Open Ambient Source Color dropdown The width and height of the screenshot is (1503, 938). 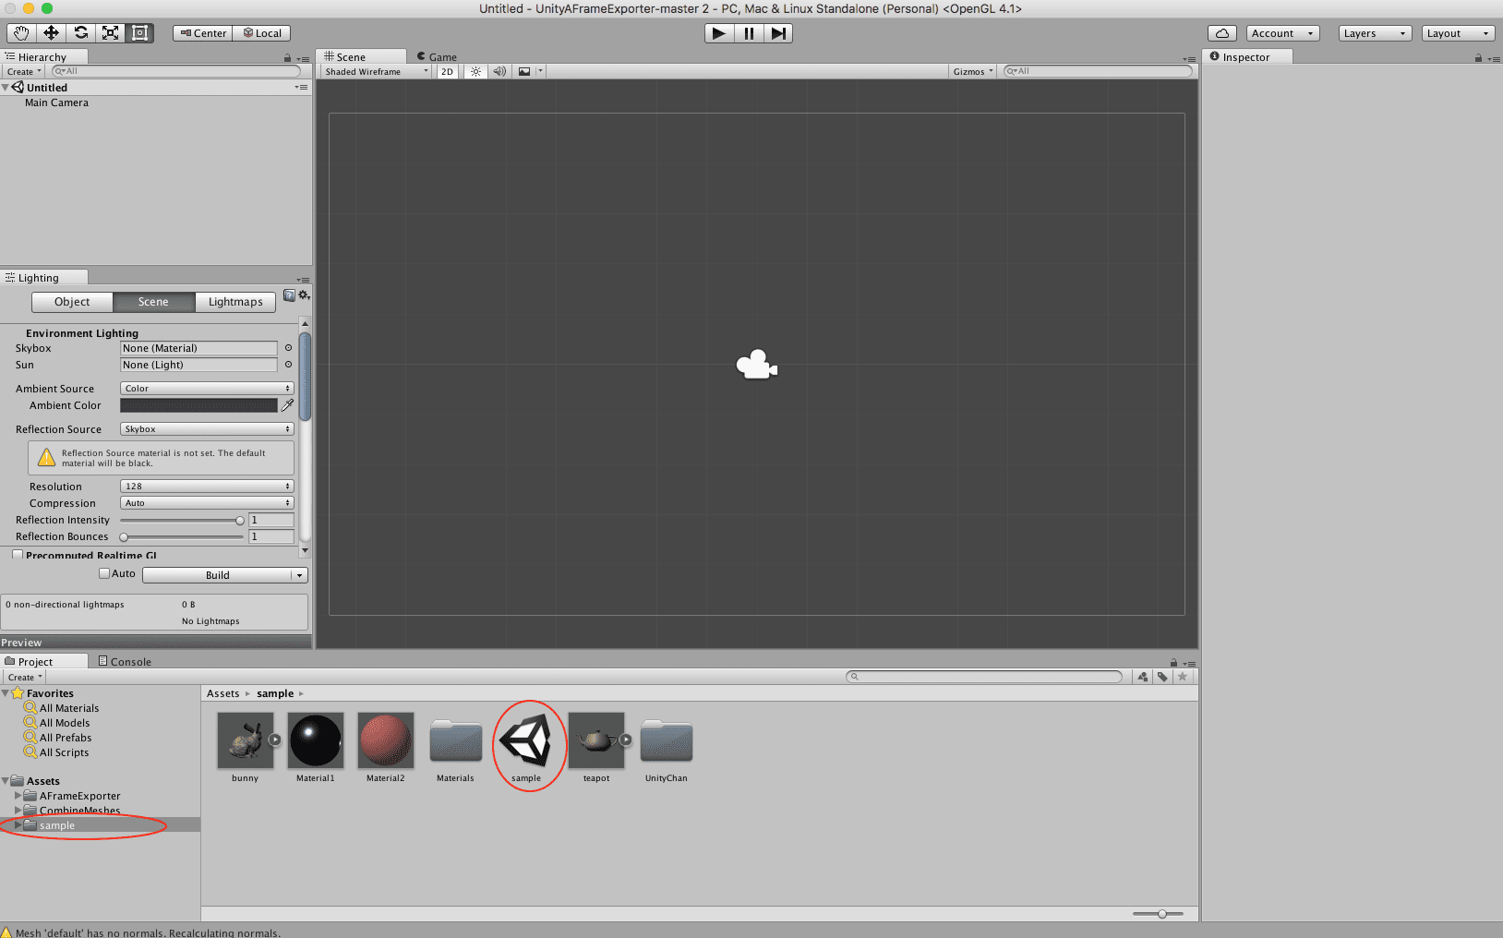pyautogui.click(x=207, y=389)
